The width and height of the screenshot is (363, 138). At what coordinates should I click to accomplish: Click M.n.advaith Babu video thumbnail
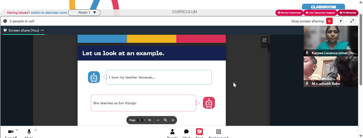(331, 72)
